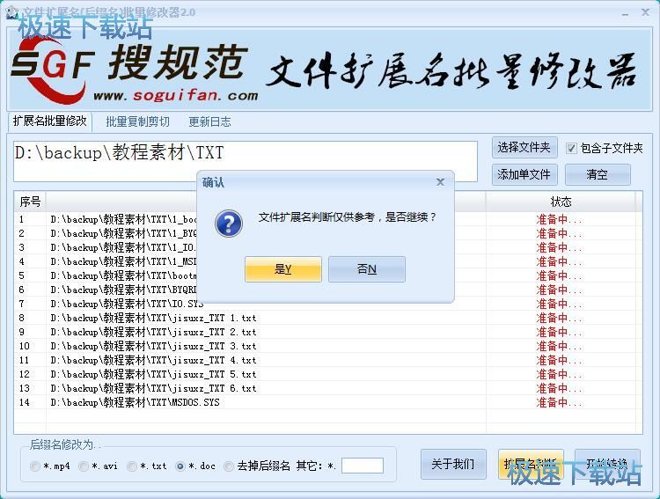Click the 添加单文件 button
Viewport: 660px width, 499px height.
click(x=524, y=174)
